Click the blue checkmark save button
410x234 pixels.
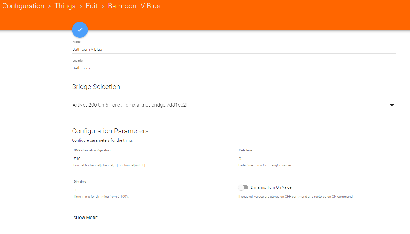80,30
